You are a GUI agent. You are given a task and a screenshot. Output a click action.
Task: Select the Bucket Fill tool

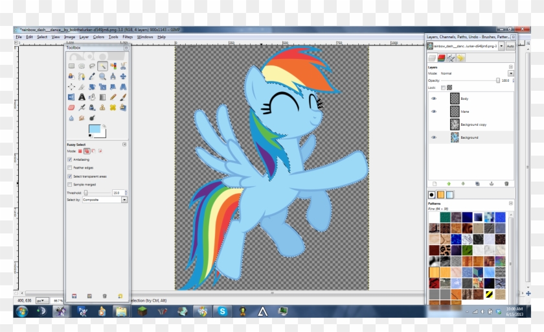coord(92,97)
